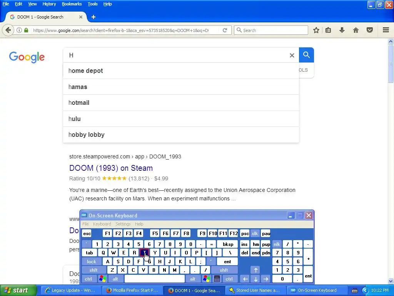Select the hulu suggestion
Screen dimensions: 394x296
[x=181, y=119]
